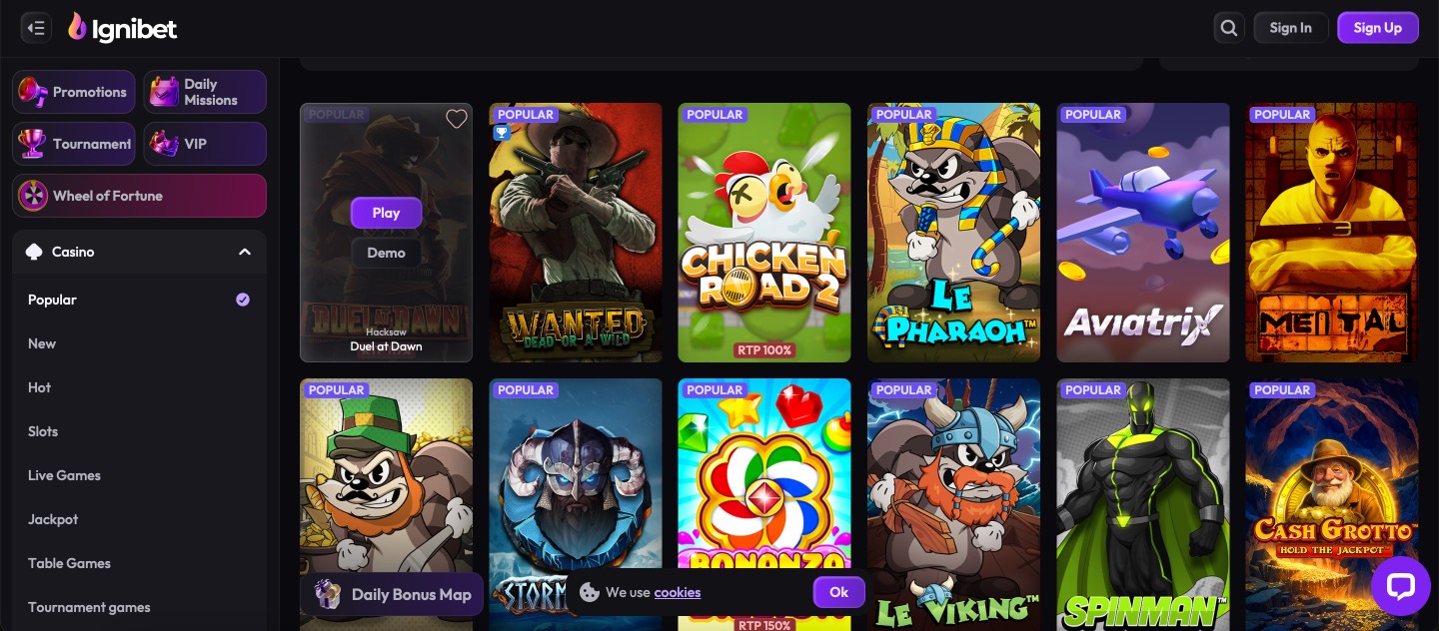Open the Jackpot category
Screen dimensions: 1439x631
coord(53,519)
